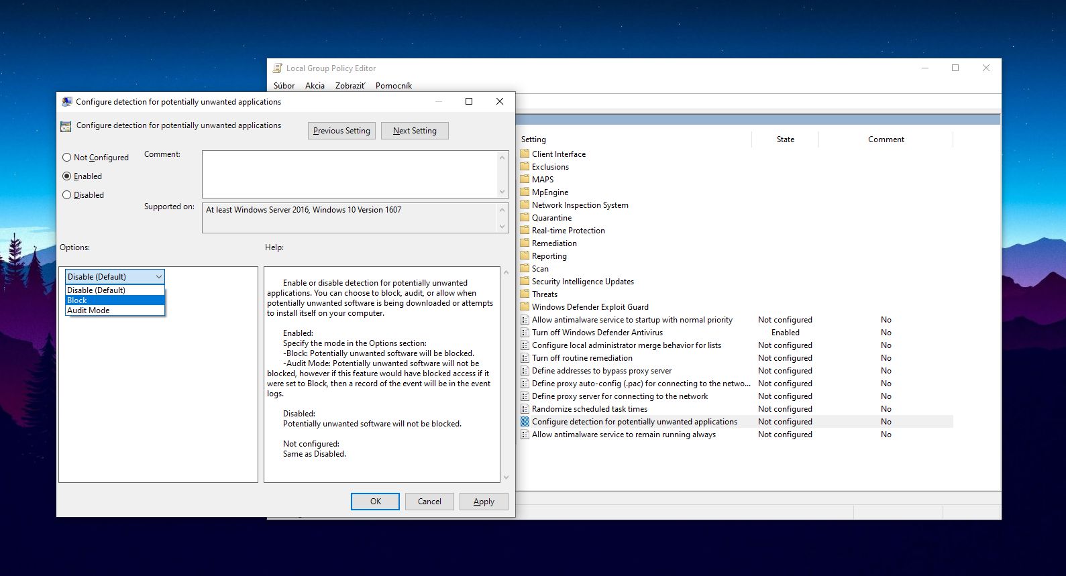Click policy icon for Turn off Windows Defender Antivirus
Image resolution: width=1066 pixels, height=576 pixels.
pyautogui.click(x=525, y=333)
